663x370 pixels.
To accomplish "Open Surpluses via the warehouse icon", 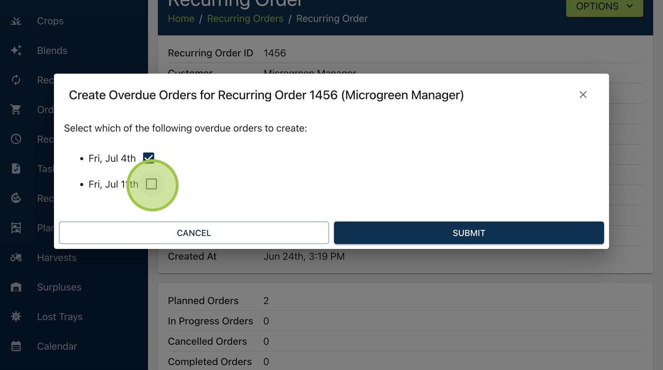I will (x=16, y=287).
